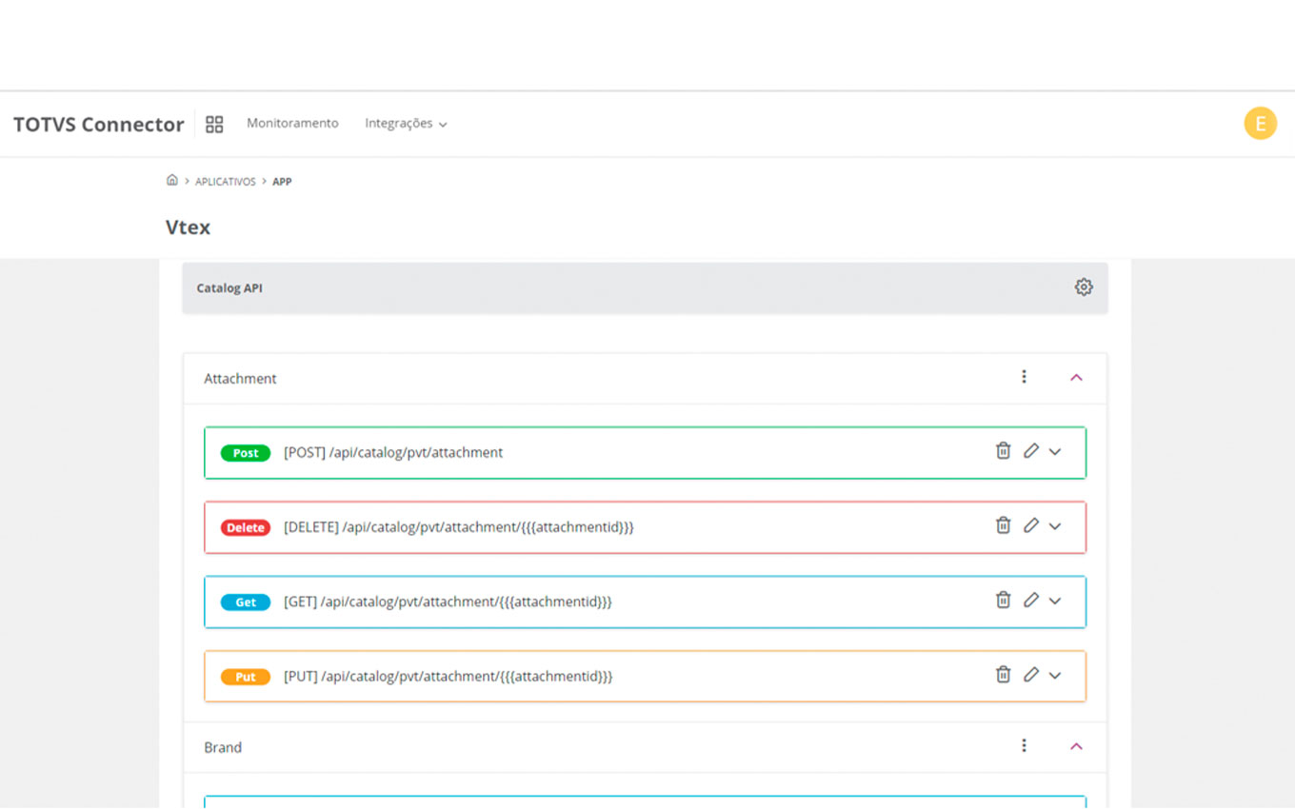Select the [GET] attachment path text

448,602
